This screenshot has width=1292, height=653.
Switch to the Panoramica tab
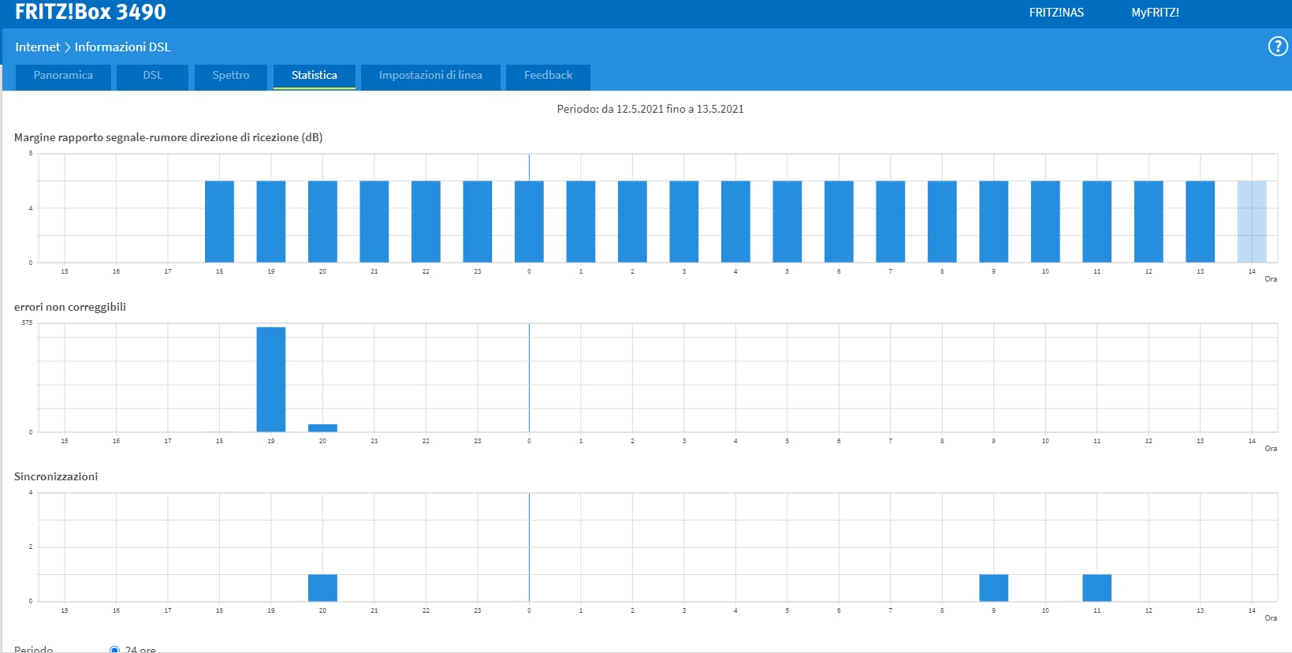pos(63,76)
